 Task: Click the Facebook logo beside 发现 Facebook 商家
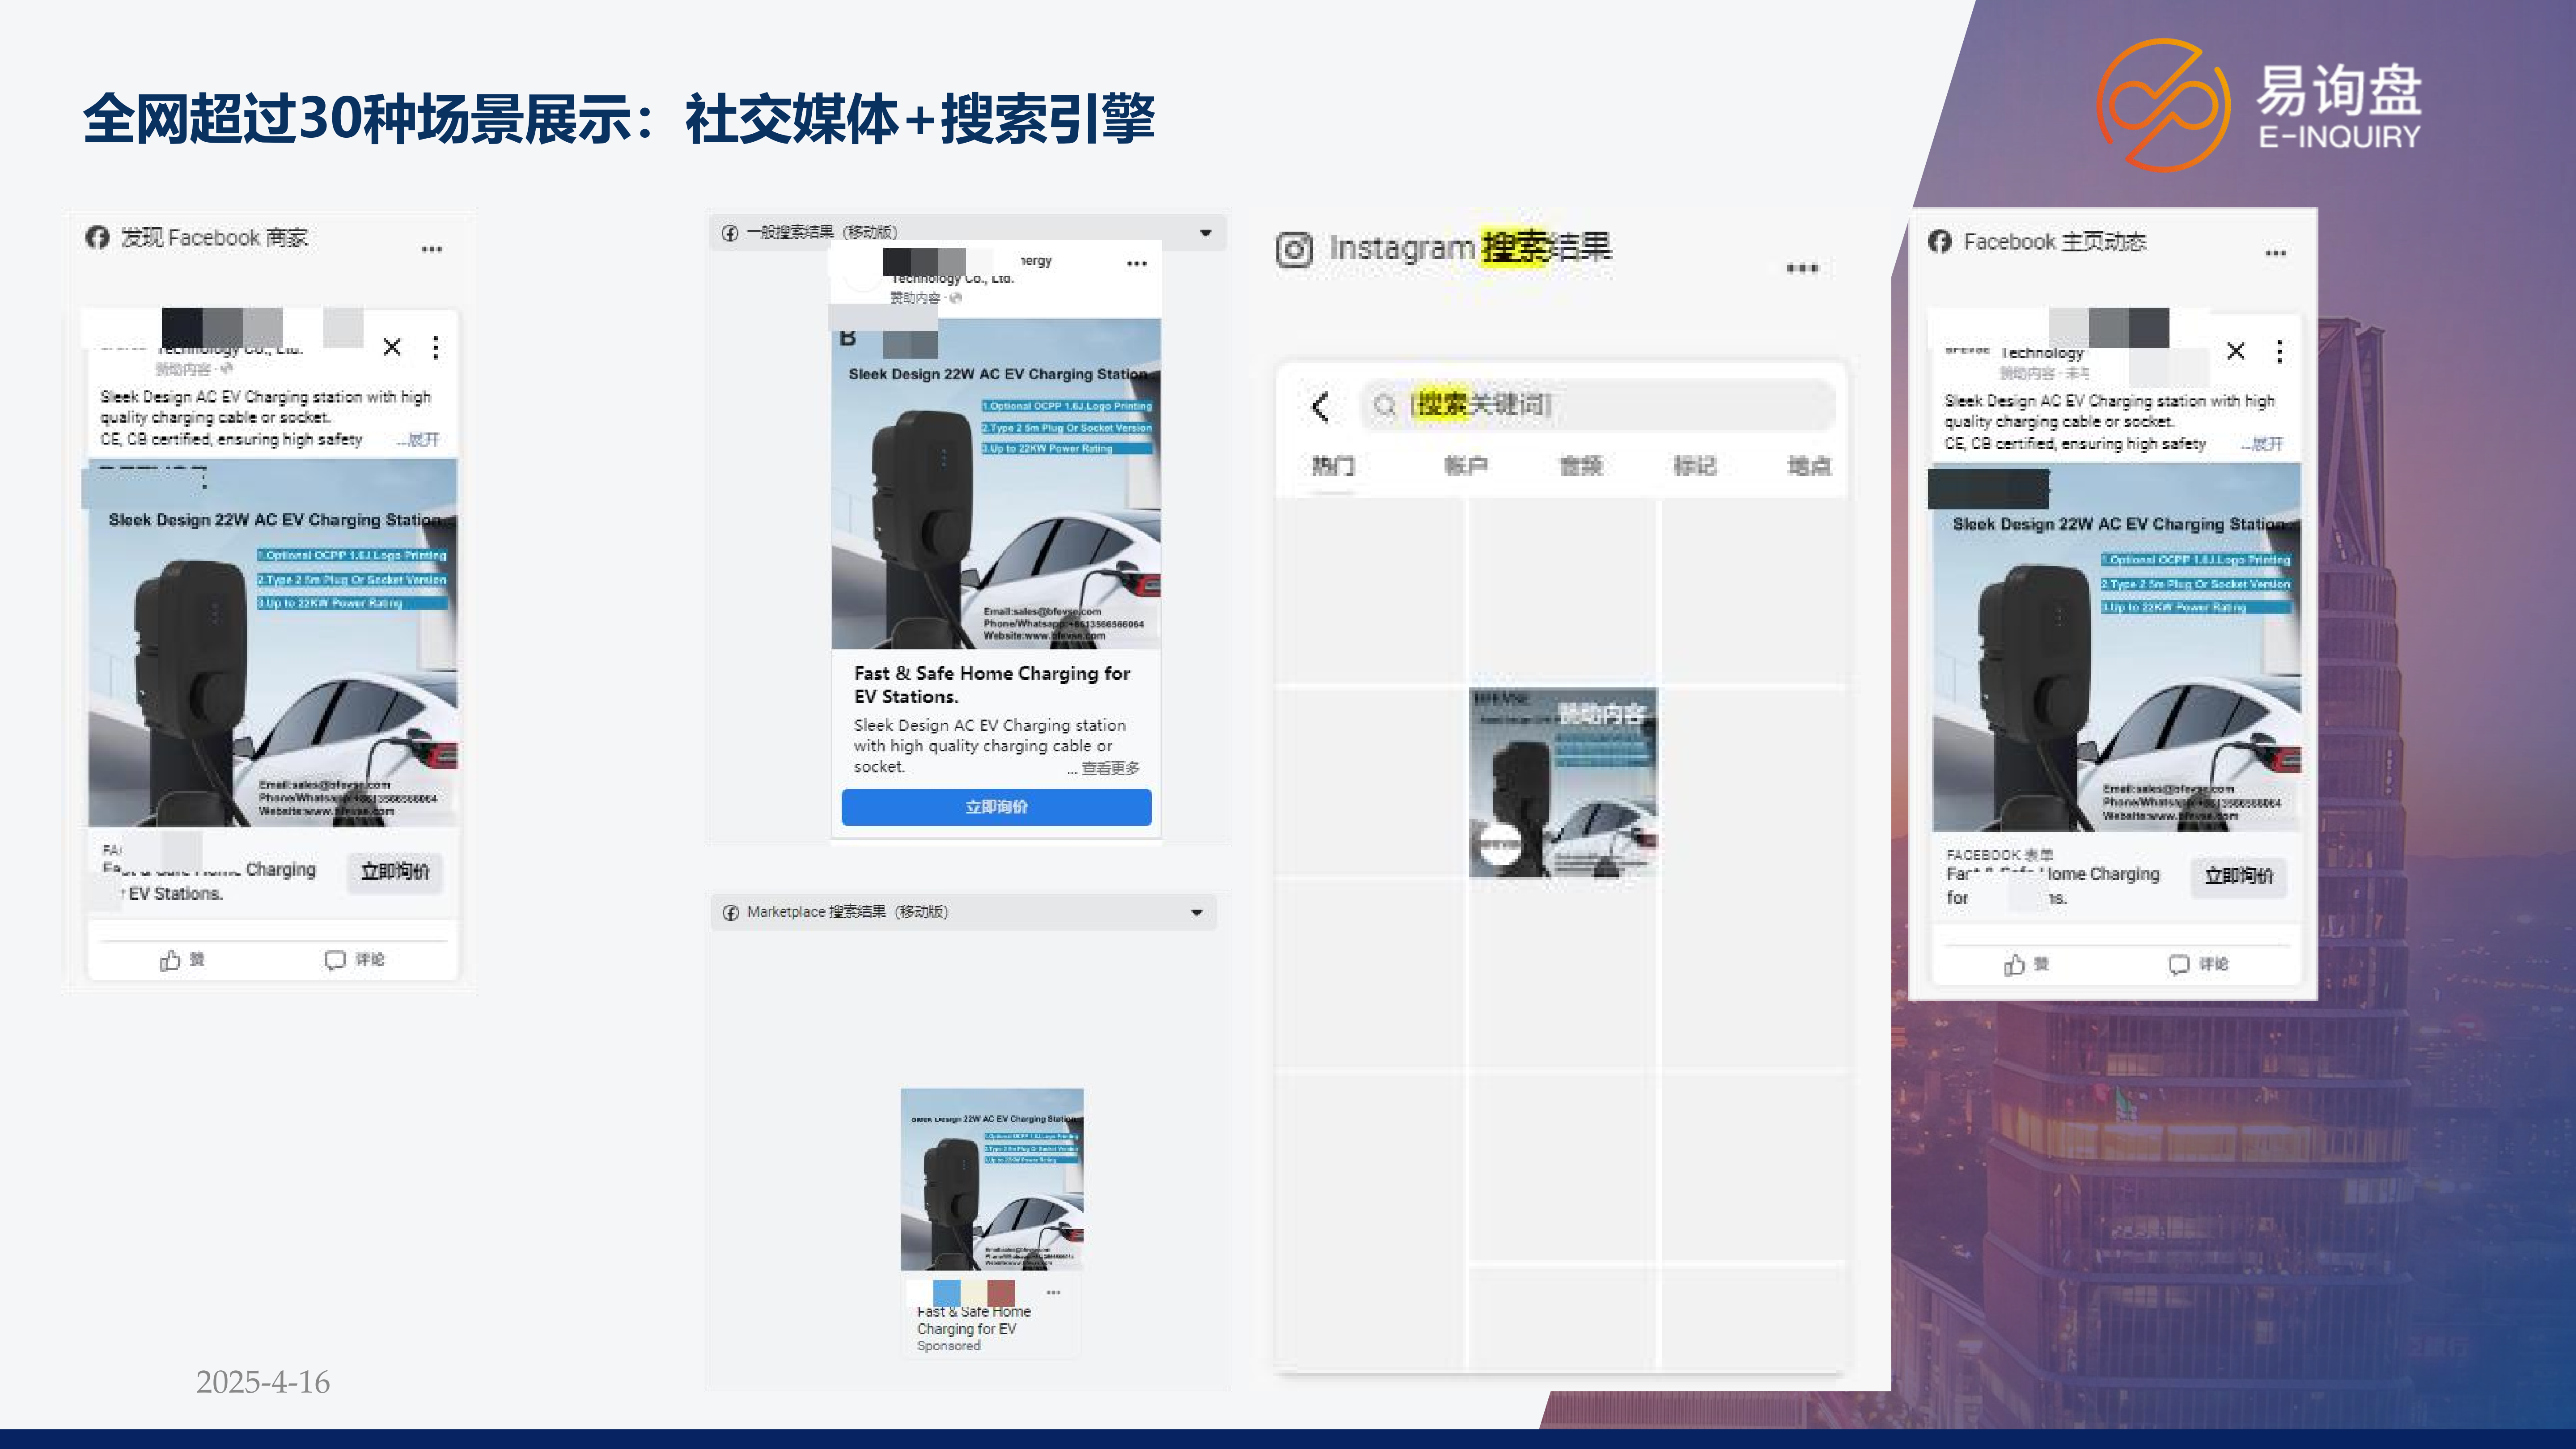click(97, 238)
